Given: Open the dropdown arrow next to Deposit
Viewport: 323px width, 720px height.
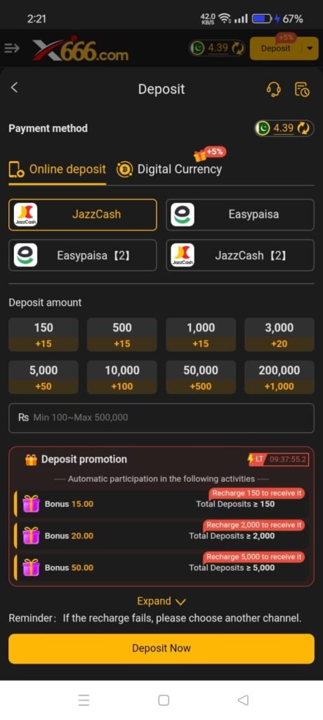Looking at the screenshot, I should [x=310, y=49].
